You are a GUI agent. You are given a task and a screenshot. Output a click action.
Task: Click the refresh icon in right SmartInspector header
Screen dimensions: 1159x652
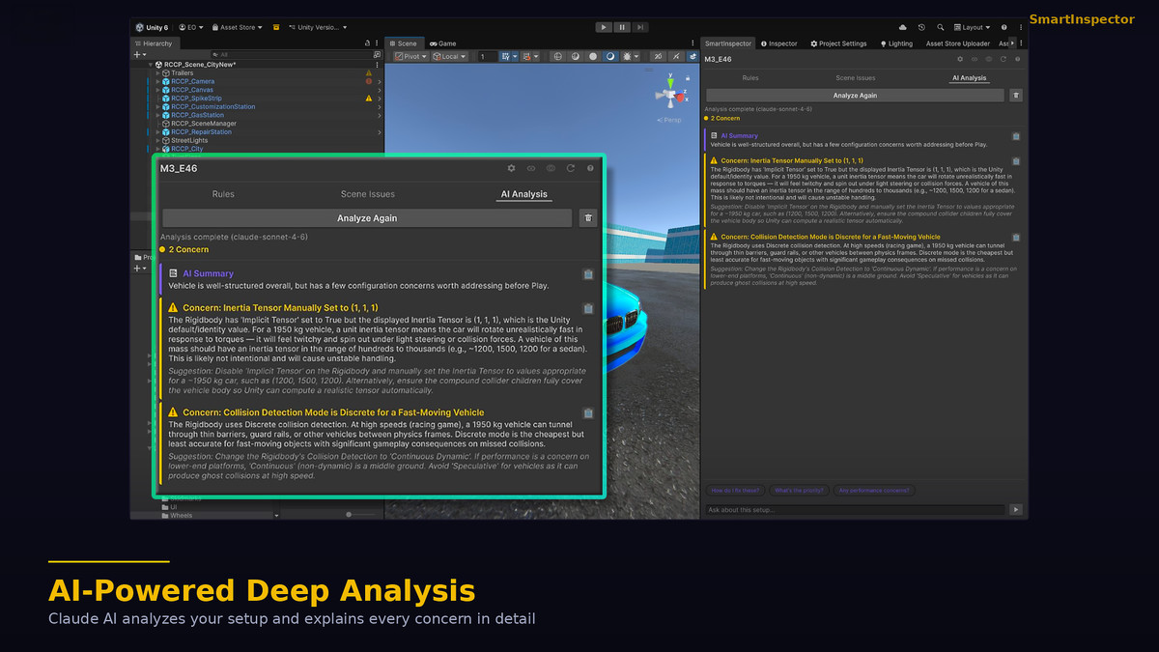pyautogui.click(x=1004, y=59)
